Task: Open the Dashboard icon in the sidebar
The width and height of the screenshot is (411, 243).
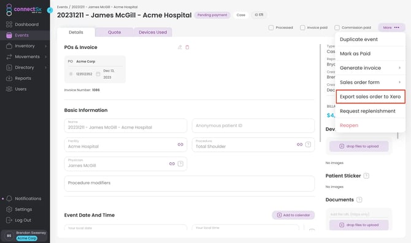Action: (9, 24)
